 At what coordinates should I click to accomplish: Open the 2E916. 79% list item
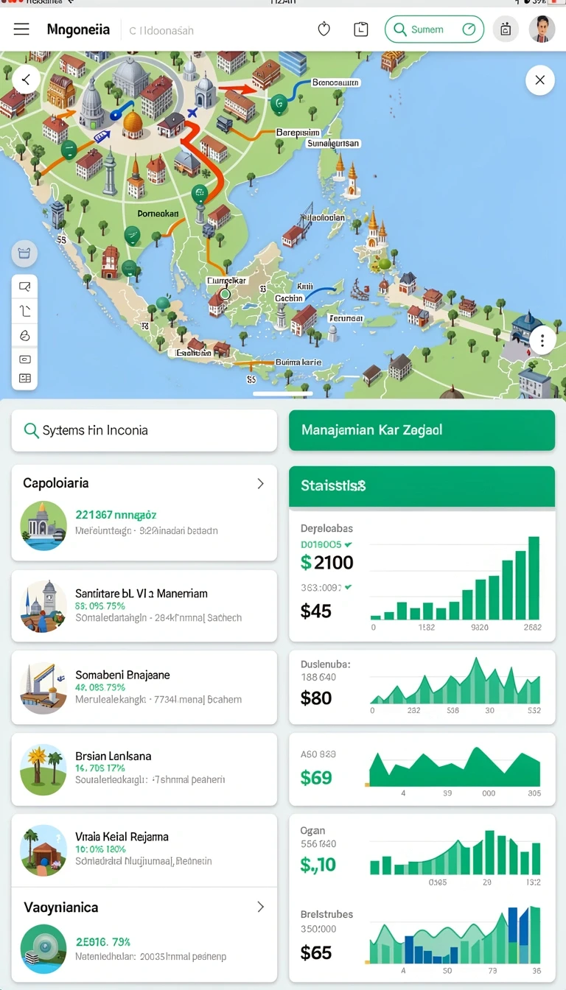(x=144, y=950)
